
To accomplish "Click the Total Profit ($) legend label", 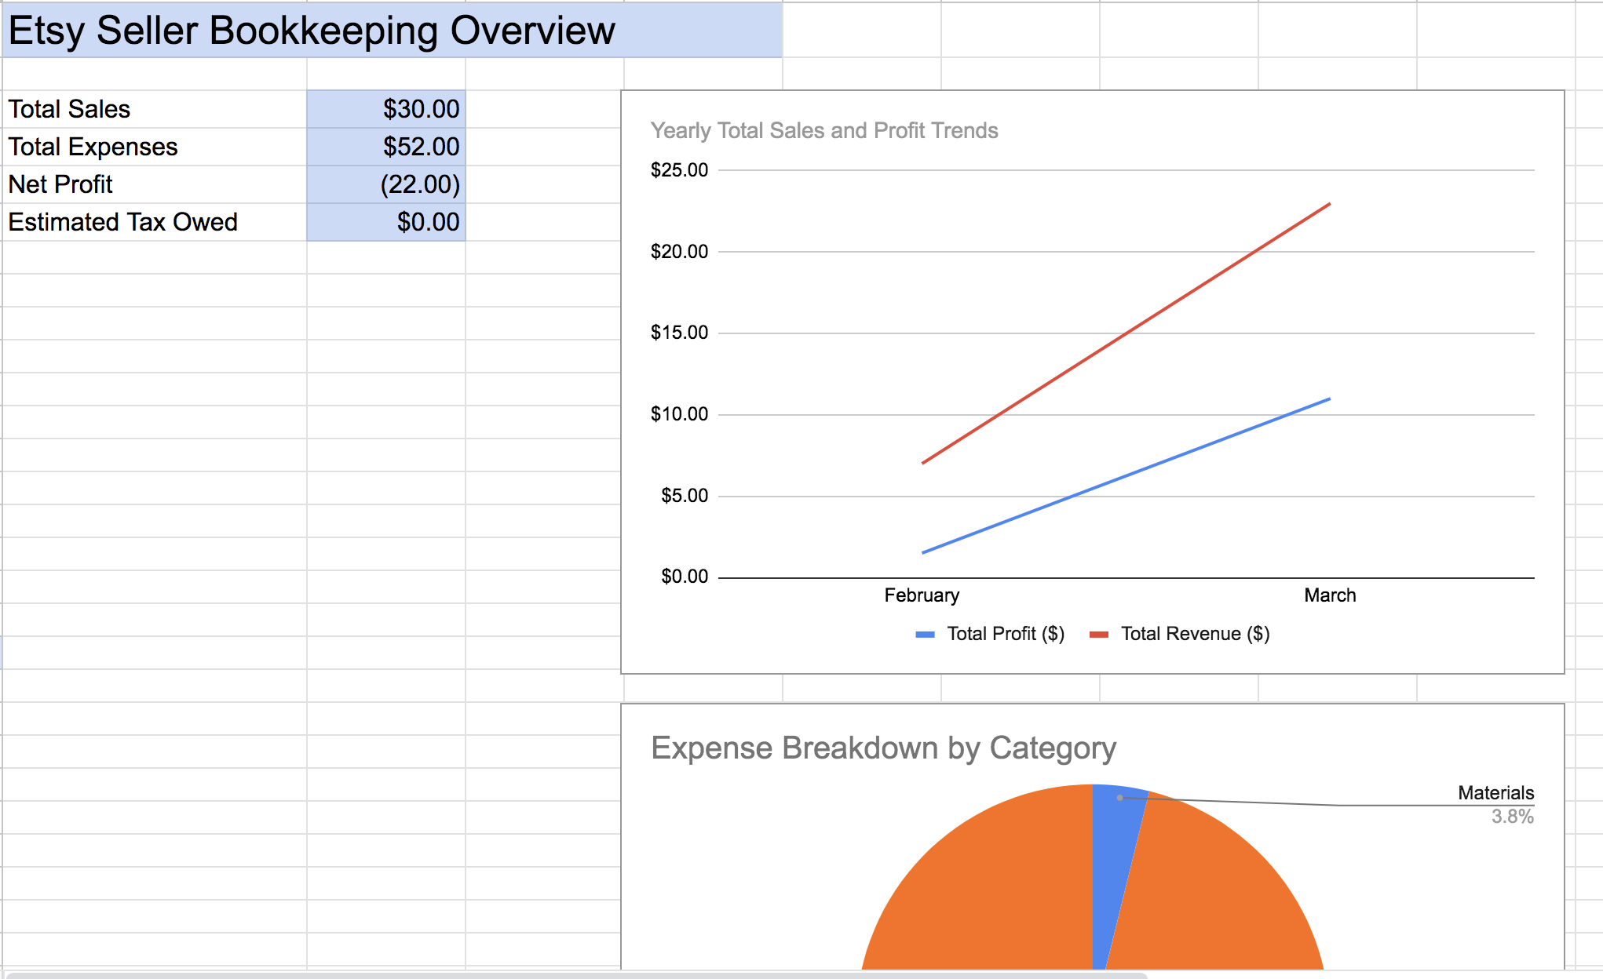I will (x=1005, y=634).
